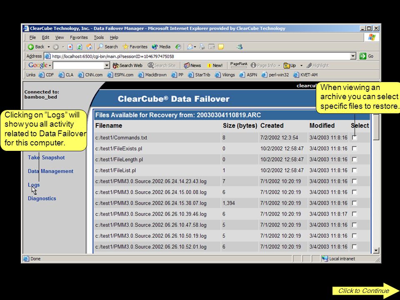The image size is (400, 300).
Task: Click the Take Snapshot link
Action: coord(46,157)
